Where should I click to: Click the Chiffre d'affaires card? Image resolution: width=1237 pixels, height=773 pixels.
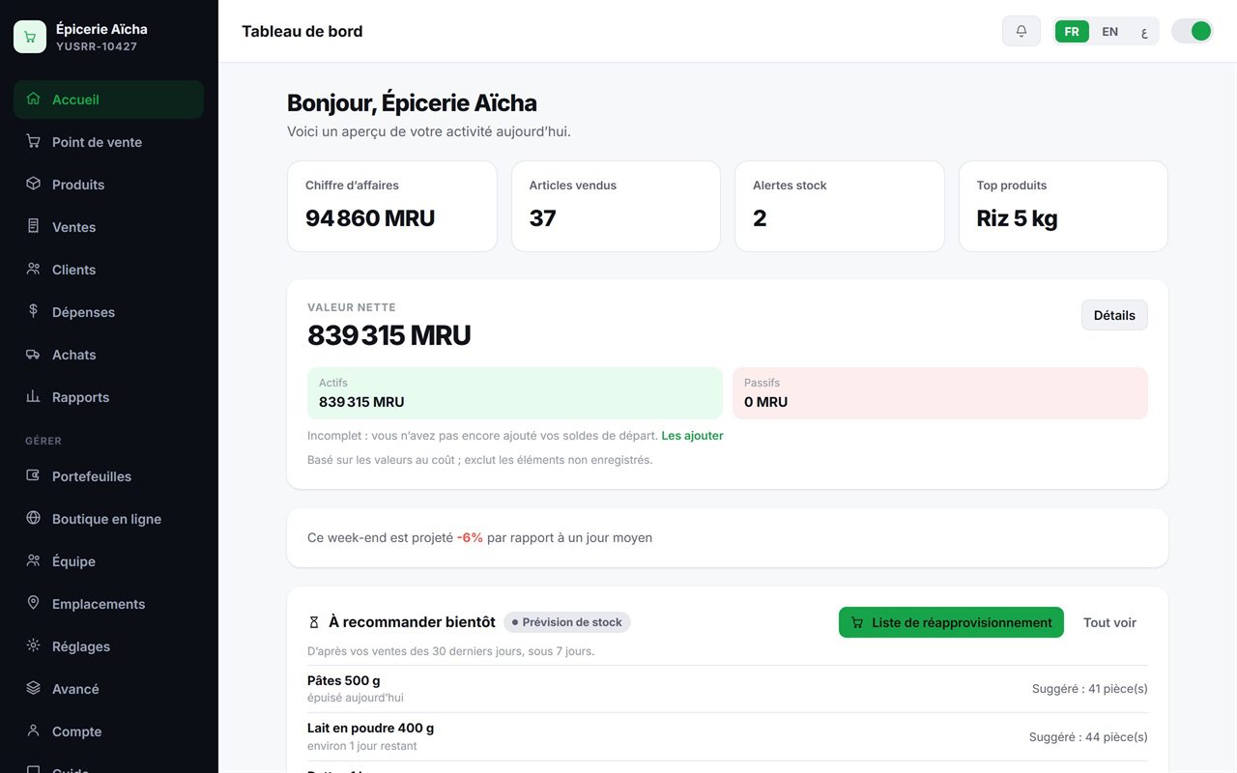[x=392, y=206]
